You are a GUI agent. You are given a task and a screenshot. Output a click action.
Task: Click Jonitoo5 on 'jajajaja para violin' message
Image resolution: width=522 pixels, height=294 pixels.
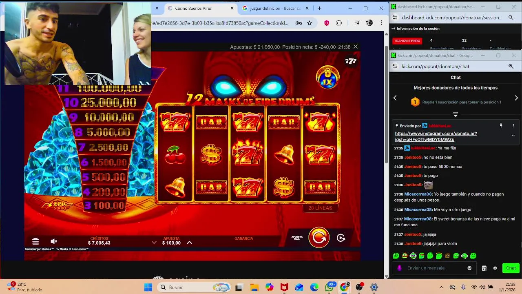[413, 244]
